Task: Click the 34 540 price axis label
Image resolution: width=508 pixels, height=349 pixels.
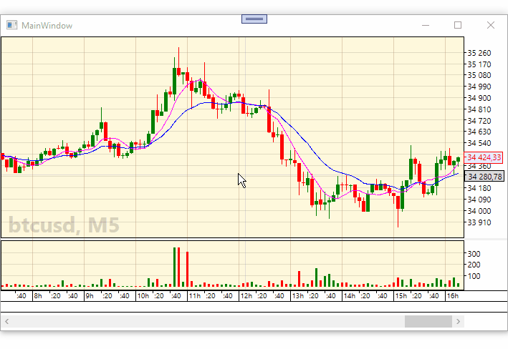Action: 479,143
